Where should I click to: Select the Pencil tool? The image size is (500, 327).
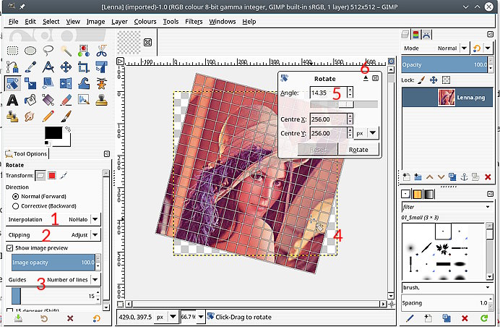click(48, 115)
